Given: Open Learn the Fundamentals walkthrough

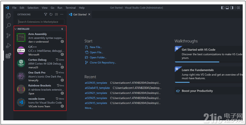Looking at the screenshot, I should point(209,74).
